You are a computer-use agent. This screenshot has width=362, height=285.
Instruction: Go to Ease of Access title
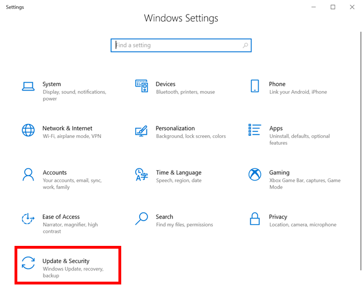pos(61,217)
